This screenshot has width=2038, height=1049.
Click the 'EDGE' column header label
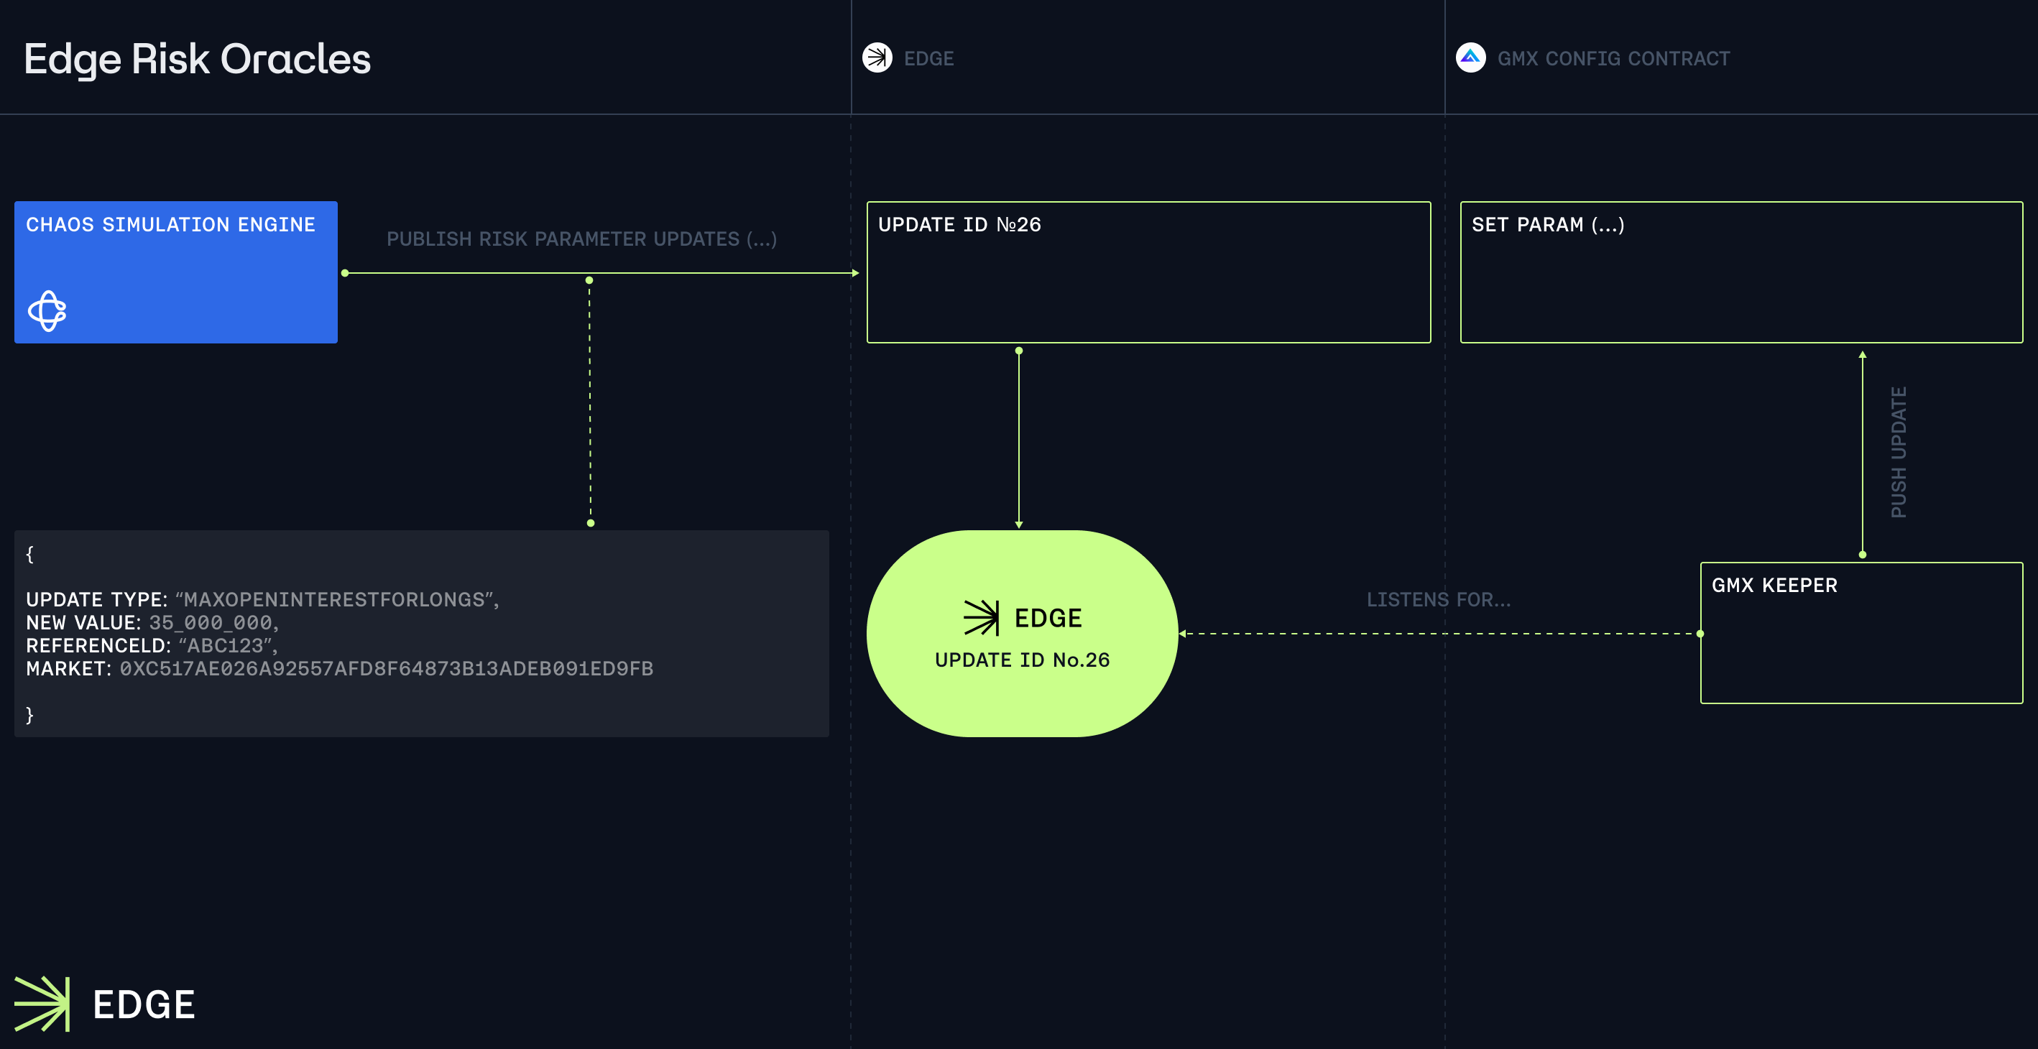click(x=928, y=58)
